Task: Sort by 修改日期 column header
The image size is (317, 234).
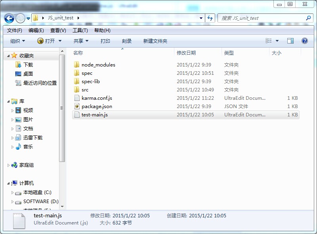Action: tap(186, 53)
